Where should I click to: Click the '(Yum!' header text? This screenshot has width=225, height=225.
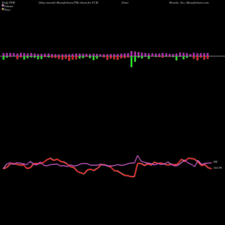[x=125, y=3]
